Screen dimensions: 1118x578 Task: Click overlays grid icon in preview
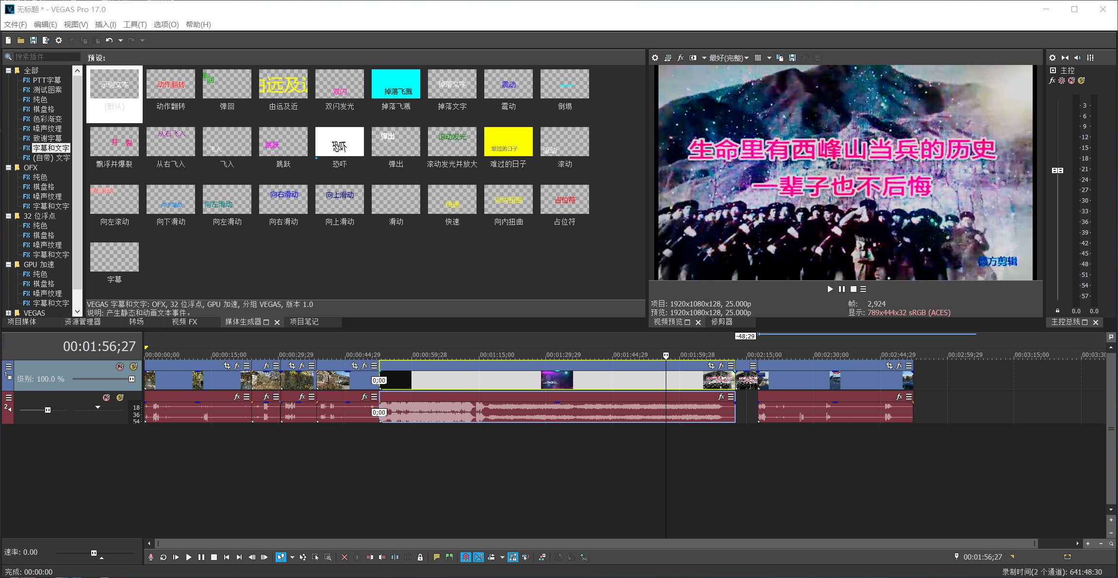tap(758, 58)
